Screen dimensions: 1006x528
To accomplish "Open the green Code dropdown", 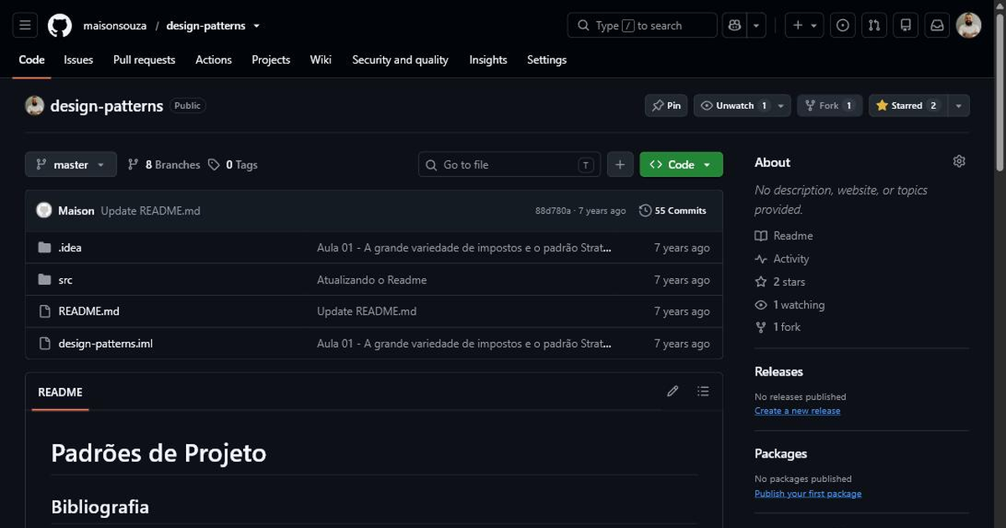I will (x=681, y=164).
